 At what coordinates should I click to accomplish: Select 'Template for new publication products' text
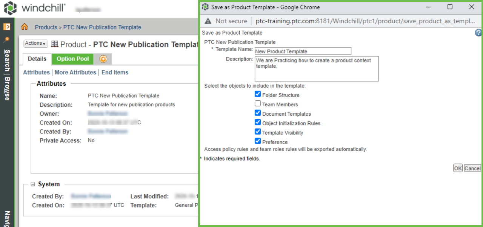click(131, 104)
